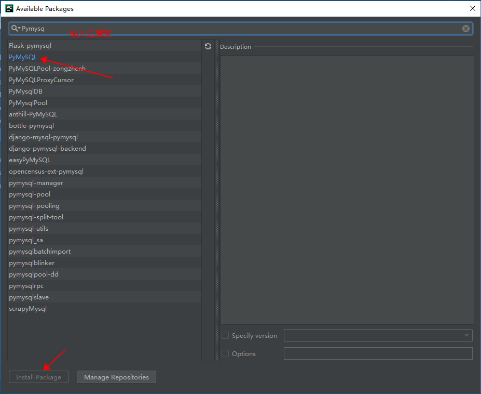Click the Options text field
The height and width of the screenshot is (394, 481).
[378, 353]
